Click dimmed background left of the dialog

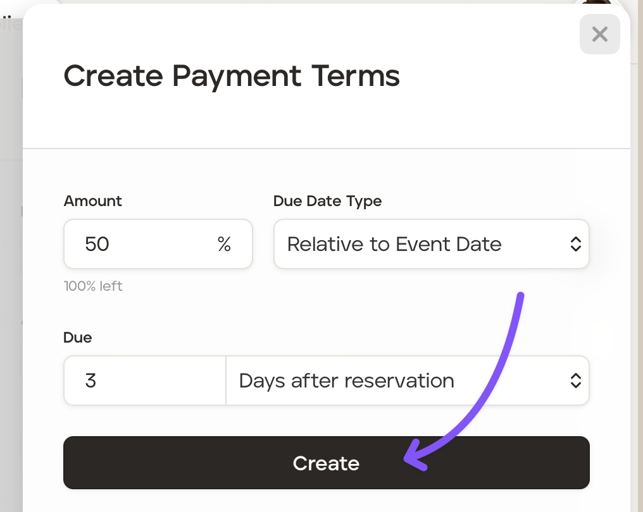point(10,253)
